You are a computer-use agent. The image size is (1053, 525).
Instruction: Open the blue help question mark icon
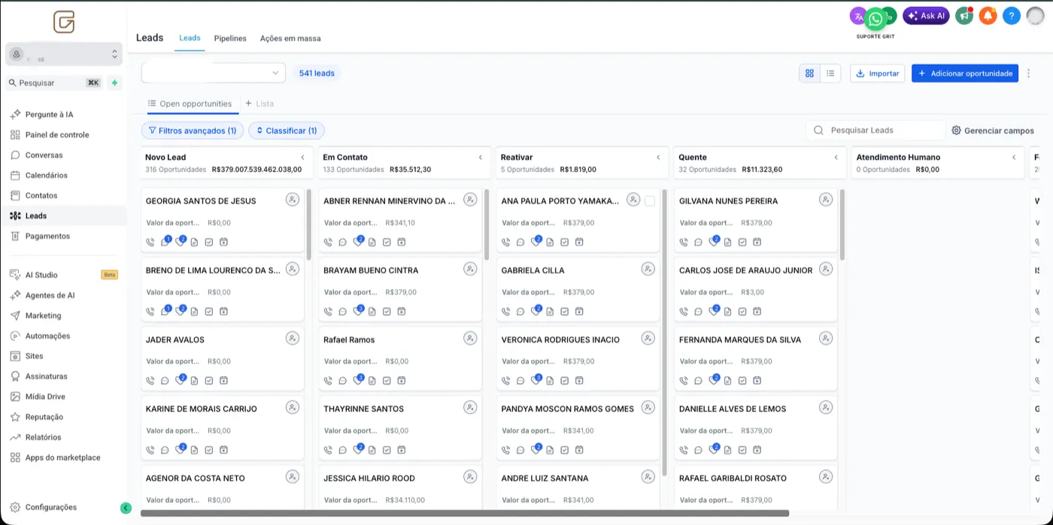(1012, 15)
